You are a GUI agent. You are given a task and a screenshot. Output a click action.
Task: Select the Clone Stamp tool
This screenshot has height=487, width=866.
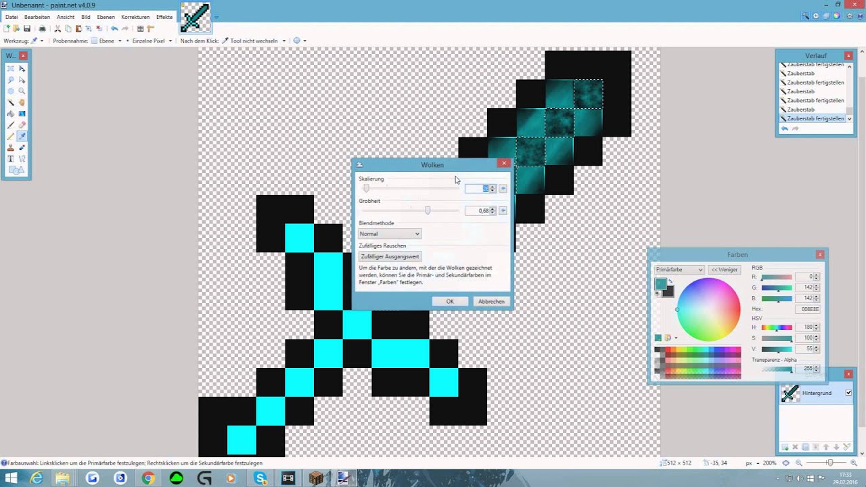pos(11,147)
